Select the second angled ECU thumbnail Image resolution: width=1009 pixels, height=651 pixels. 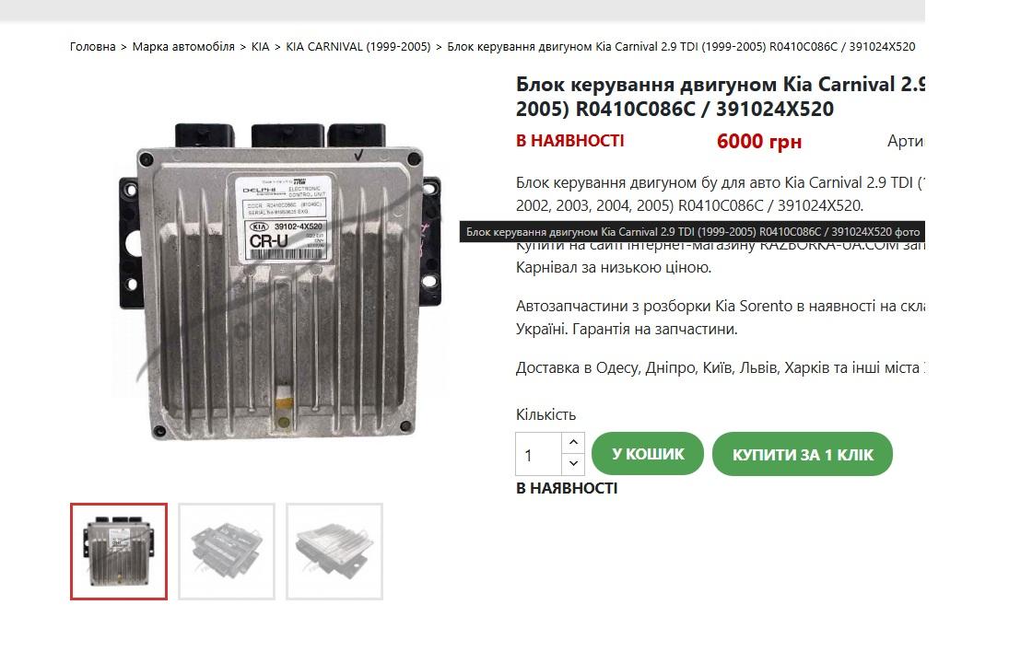(x=227, y=552)
